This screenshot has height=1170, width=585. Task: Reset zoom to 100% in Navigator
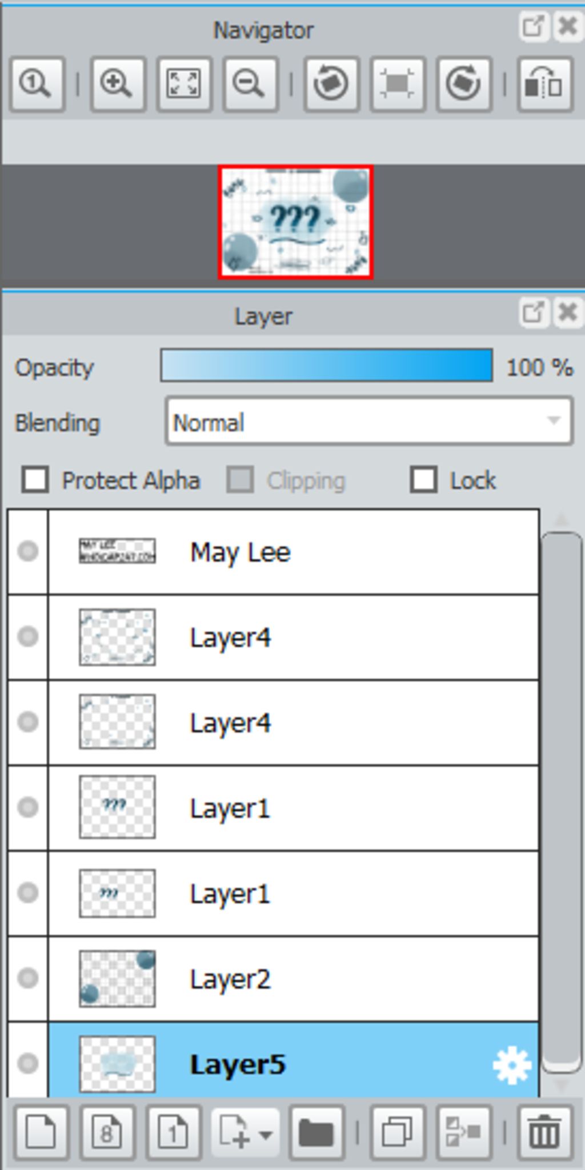(37, 84)
